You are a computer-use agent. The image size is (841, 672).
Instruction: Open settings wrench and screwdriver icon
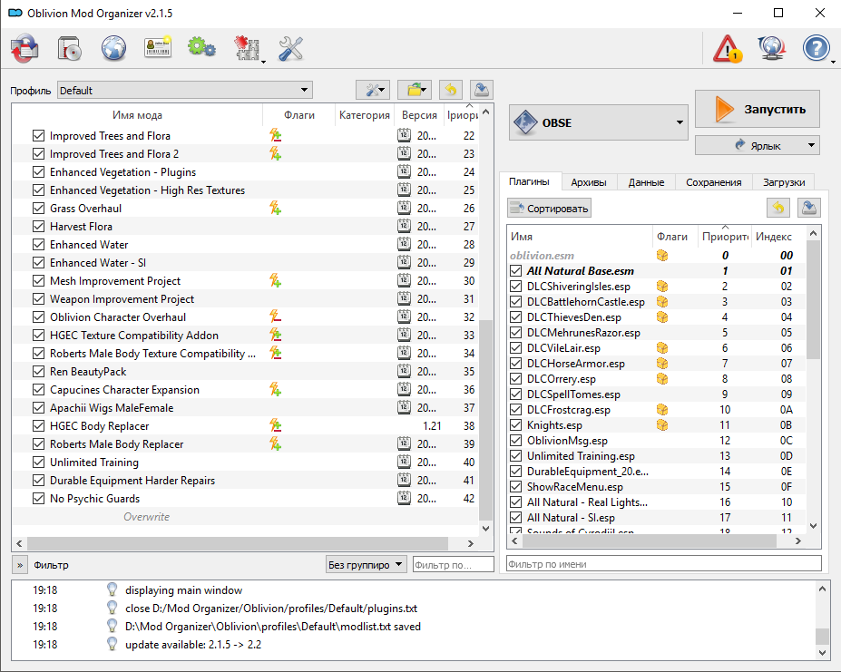(290, 48)
